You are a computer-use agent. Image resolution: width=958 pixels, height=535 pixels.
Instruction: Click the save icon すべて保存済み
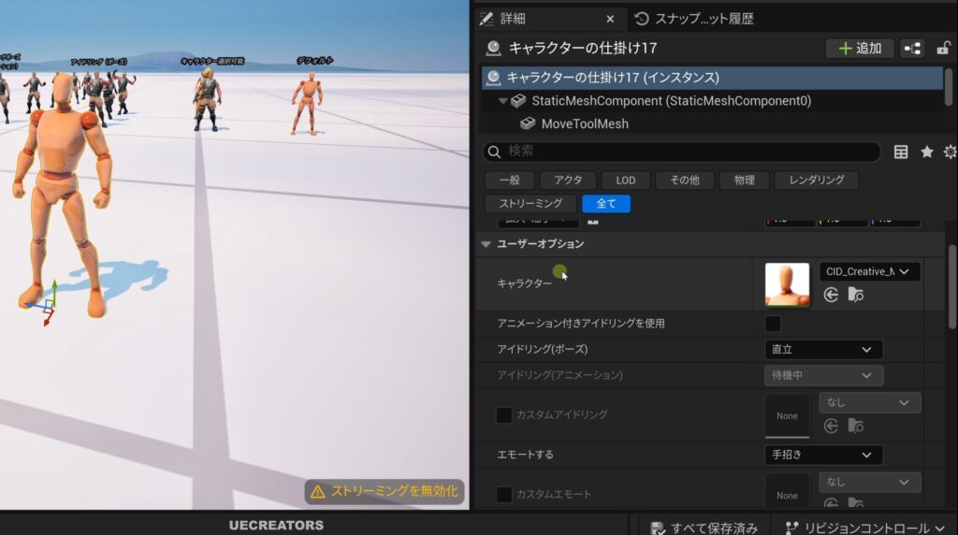tap(657, 528)
